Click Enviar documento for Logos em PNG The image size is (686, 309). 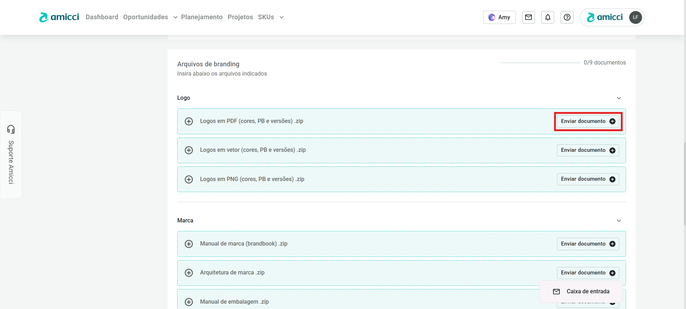588,179
